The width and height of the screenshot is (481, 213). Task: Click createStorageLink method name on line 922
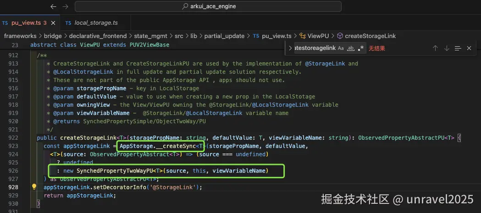click(88, 137)
